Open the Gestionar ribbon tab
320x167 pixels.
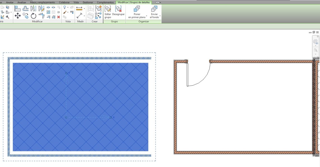tap(88, 2)
